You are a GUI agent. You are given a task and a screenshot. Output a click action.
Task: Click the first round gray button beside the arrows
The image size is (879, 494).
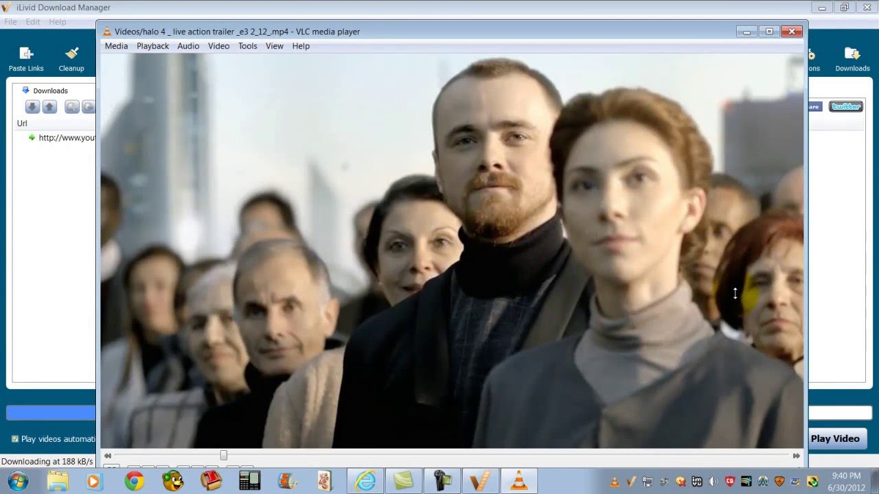pyautogui.click(x=71, y=106)
